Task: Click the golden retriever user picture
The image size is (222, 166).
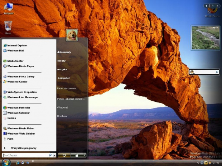Action: point(72,35)
